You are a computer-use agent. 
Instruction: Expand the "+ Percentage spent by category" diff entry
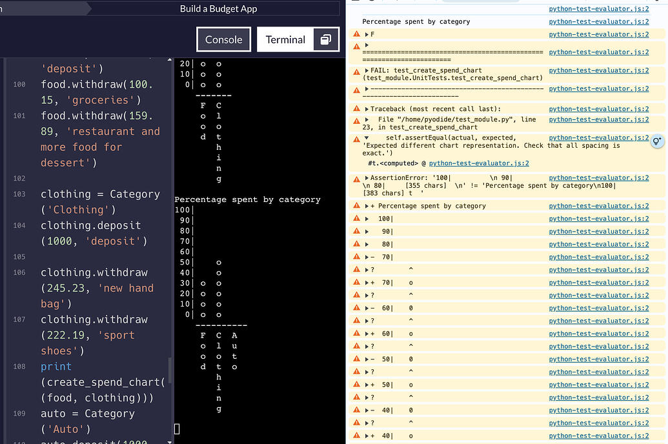[367, 207]
